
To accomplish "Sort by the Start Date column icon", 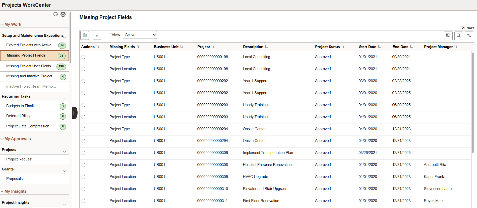I will pyautogui.click(x=379, y=47).
